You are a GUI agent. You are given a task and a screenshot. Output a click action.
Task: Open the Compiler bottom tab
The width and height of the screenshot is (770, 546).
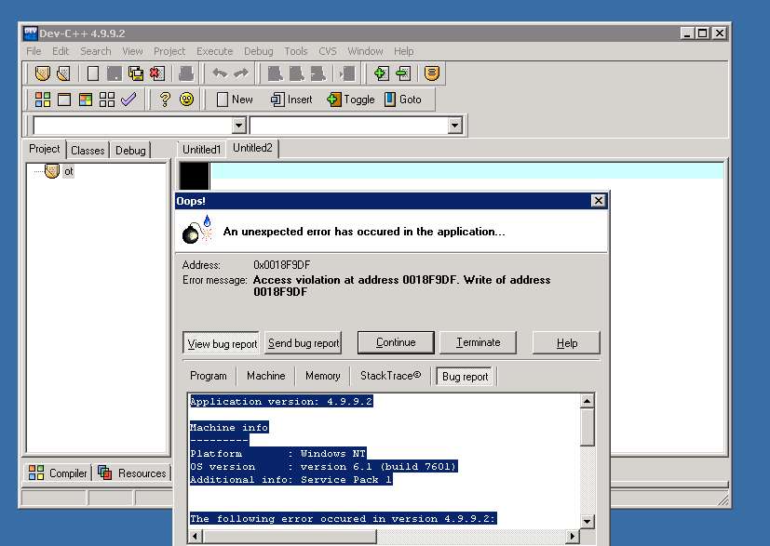[58, 473]
